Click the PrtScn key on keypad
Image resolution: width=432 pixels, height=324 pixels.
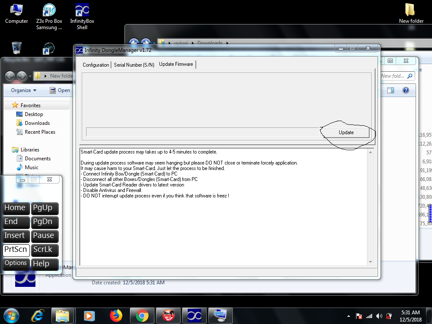click(x=16, y=250)
